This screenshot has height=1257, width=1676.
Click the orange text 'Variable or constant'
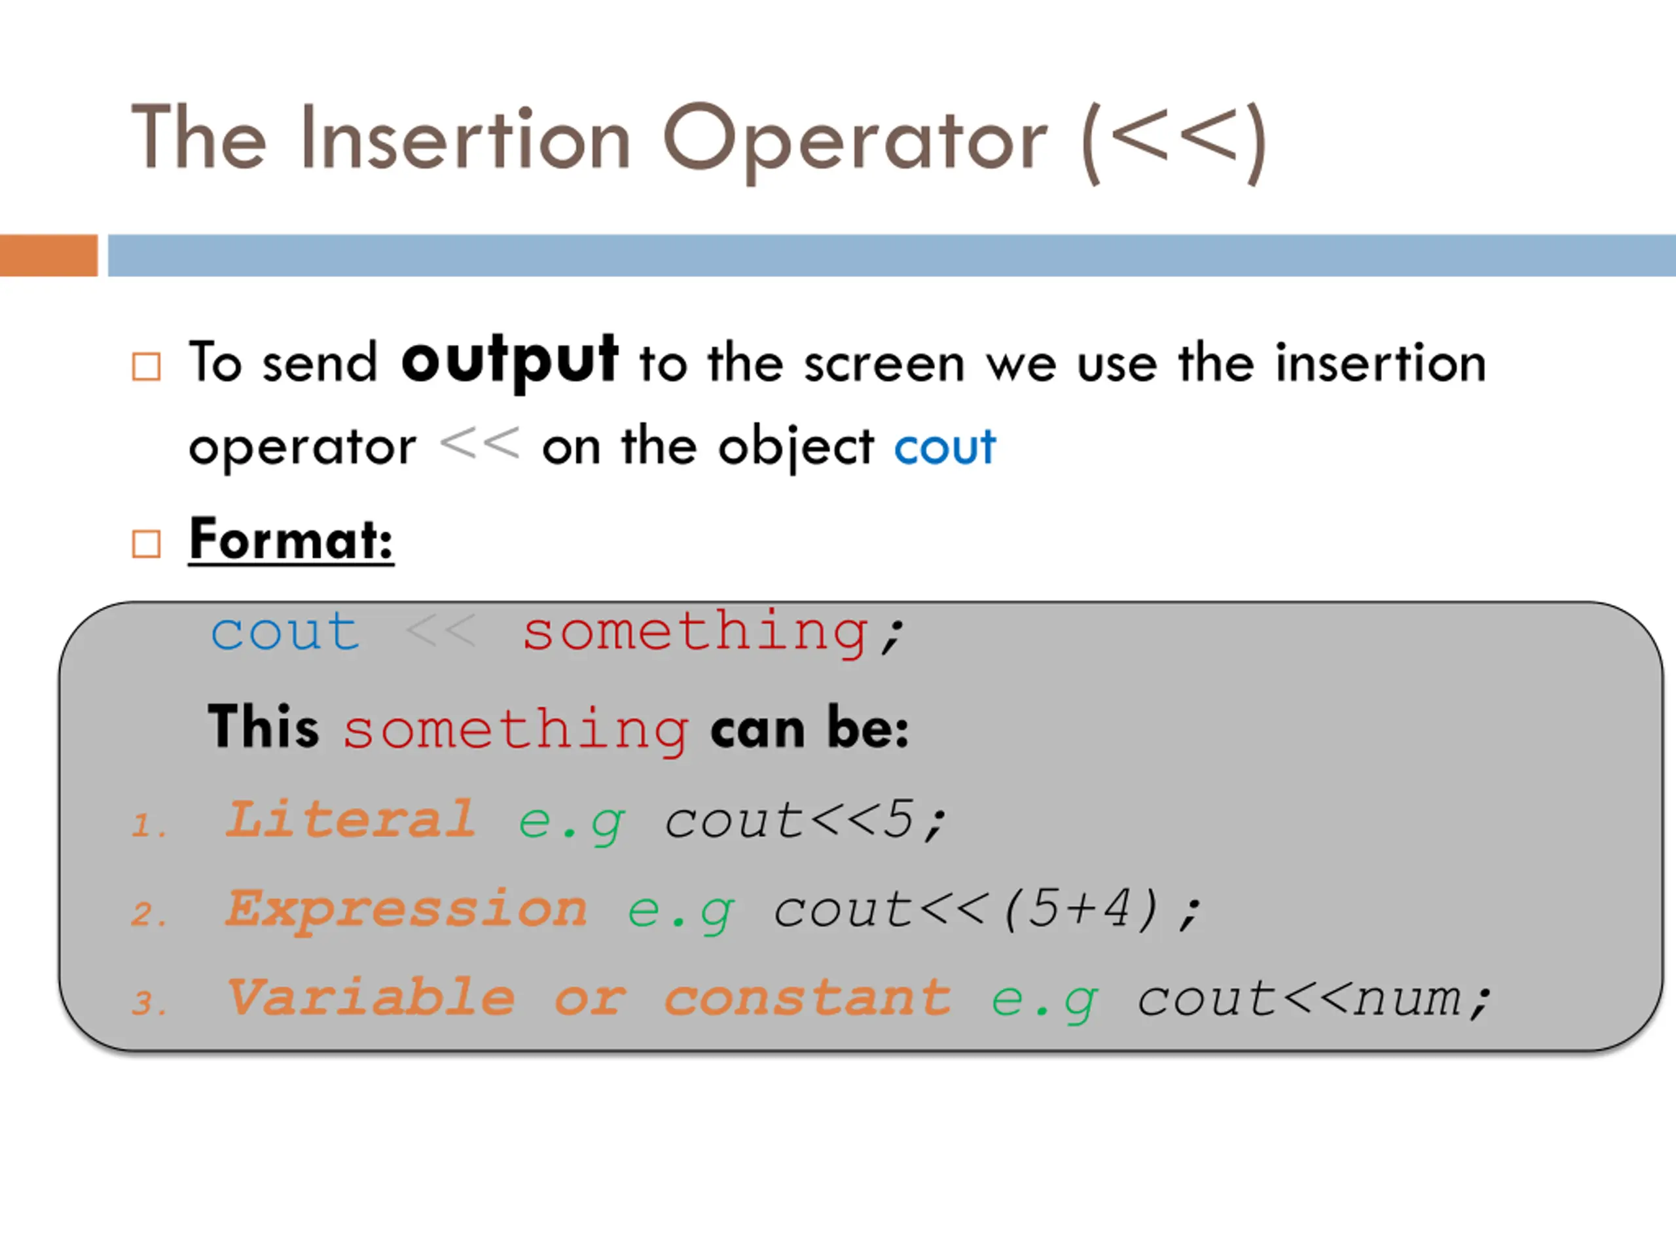click(589, 997)
